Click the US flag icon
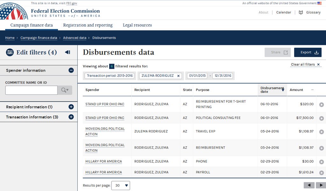The image size is (326, 191). [319, 3]
